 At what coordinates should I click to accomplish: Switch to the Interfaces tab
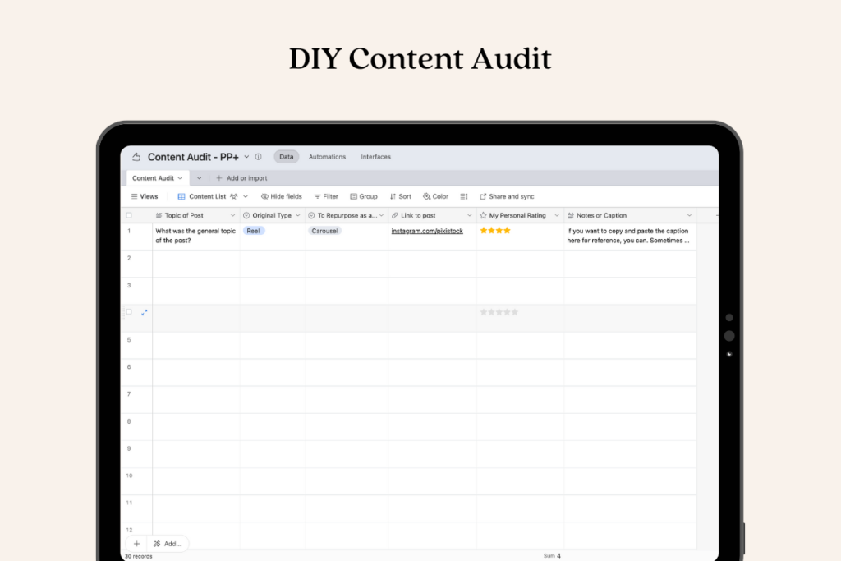376,157
